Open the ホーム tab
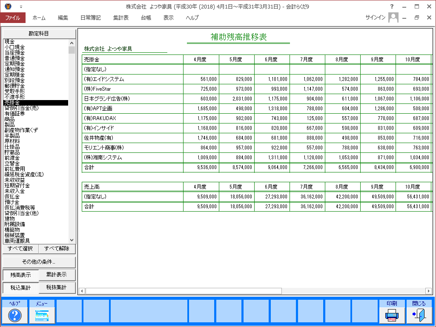The image size is (436, 327). click(x=39, y=17)
